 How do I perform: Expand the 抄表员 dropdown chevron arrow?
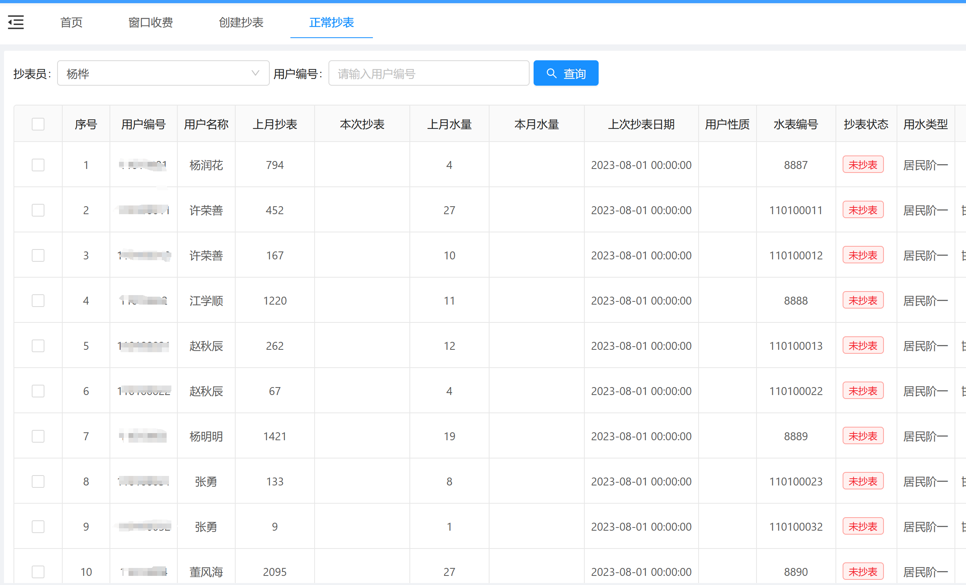tap(255, 73)
